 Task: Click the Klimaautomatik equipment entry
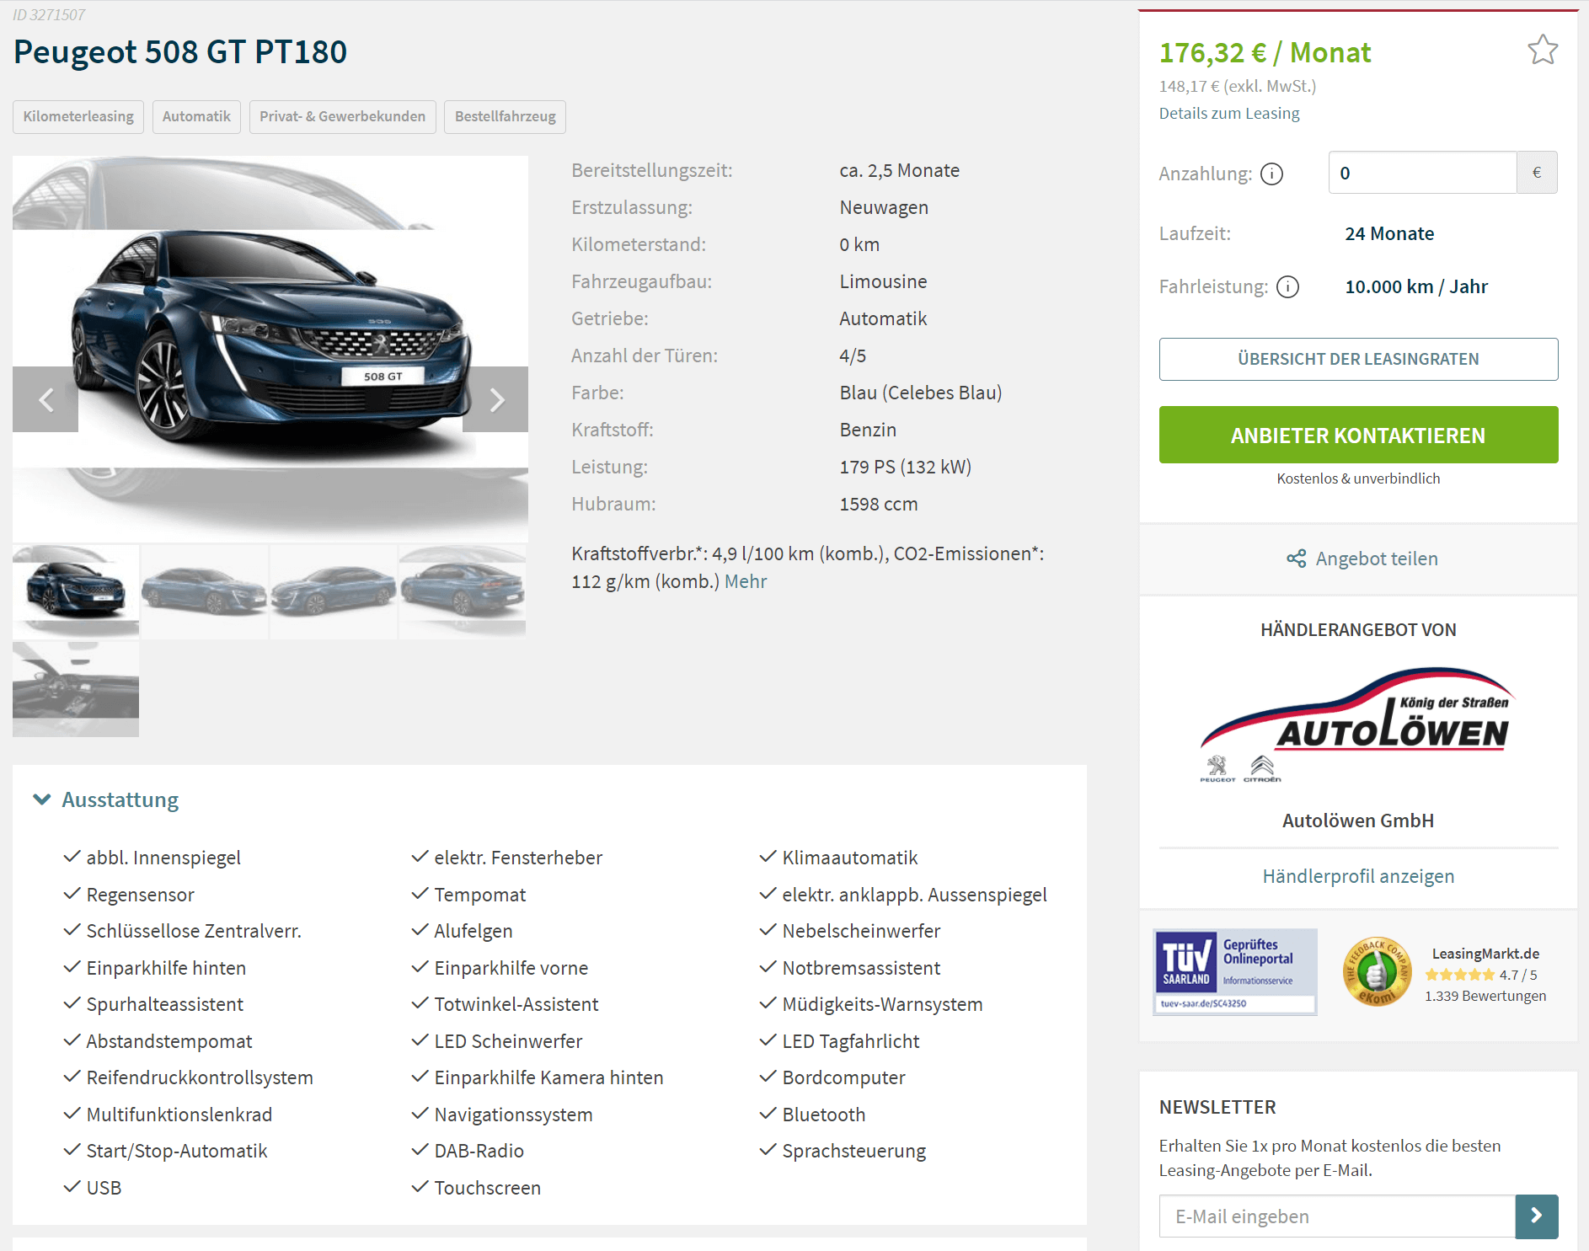point(849,858)
